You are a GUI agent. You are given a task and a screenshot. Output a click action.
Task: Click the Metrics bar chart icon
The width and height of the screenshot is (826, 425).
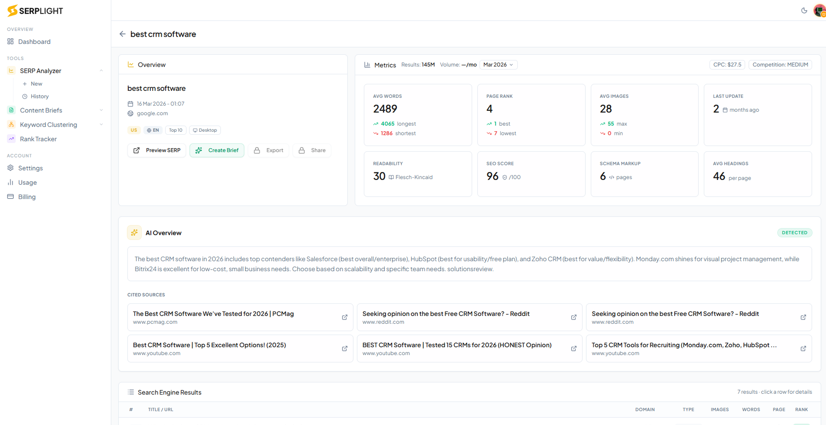367,65
